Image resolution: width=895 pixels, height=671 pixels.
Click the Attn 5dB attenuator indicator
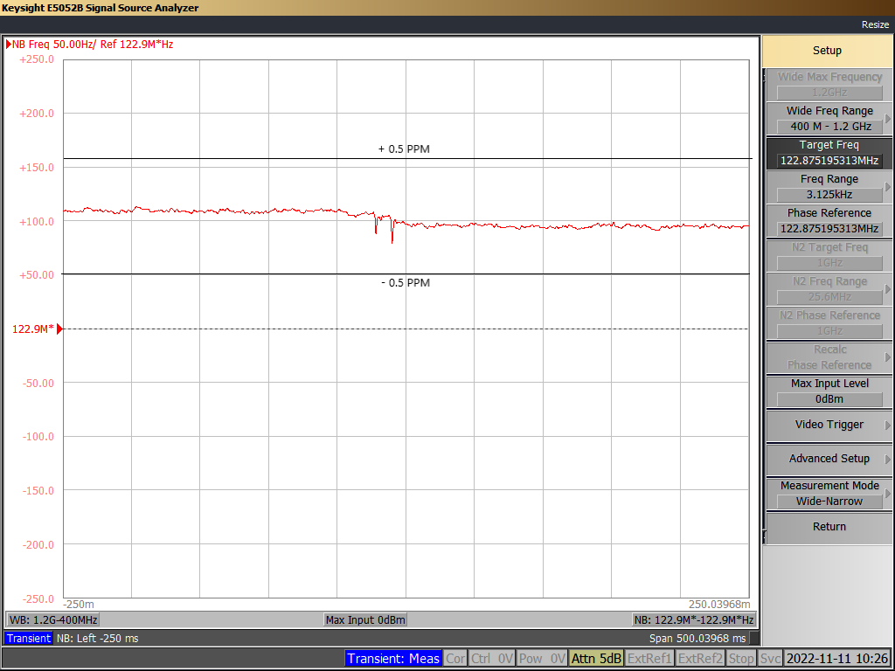[599, 659]
